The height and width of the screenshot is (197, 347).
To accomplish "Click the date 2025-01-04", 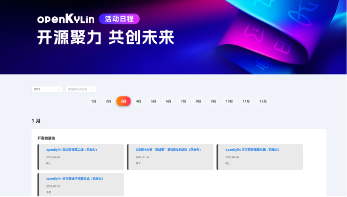I will coord(143,157).
